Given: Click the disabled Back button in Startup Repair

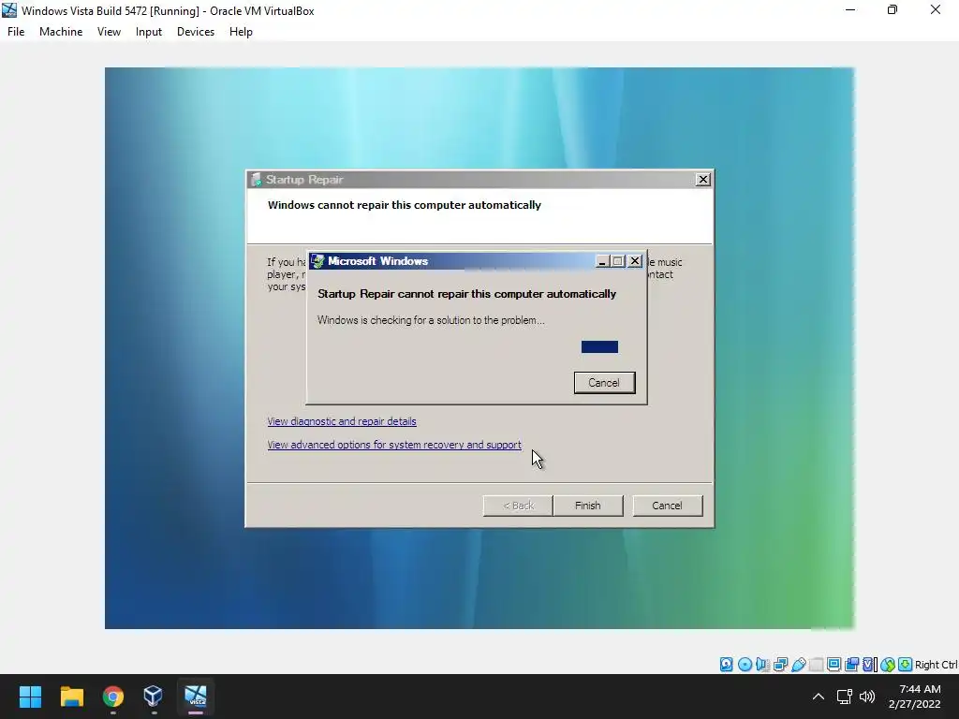Looking at the screenshot, I should [518, 506].
